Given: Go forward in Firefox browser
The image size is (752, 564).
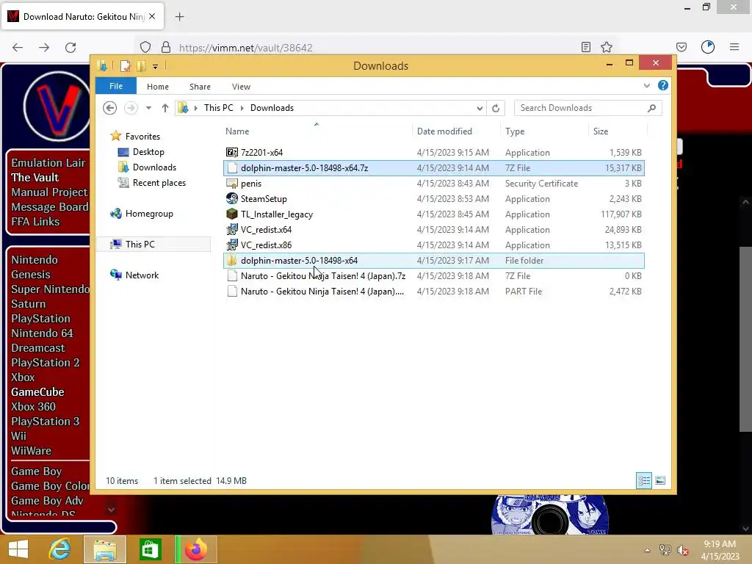Looking at the screenshot, I should coord(44,47).
